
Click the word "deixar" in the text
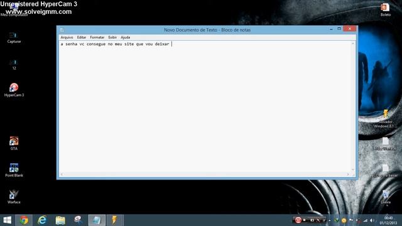162,44
